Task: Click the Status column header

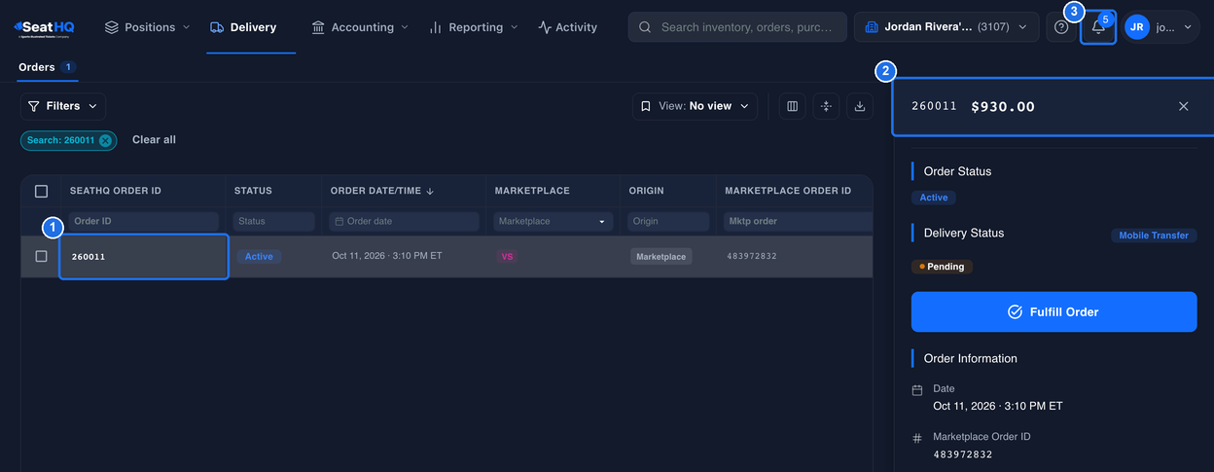Action: coord(253,191)
